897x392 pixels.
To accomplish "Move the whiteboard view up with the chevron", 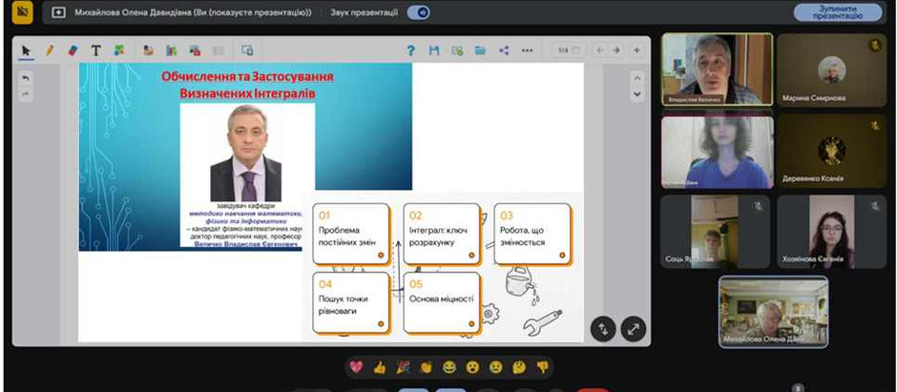I will 637,78.
